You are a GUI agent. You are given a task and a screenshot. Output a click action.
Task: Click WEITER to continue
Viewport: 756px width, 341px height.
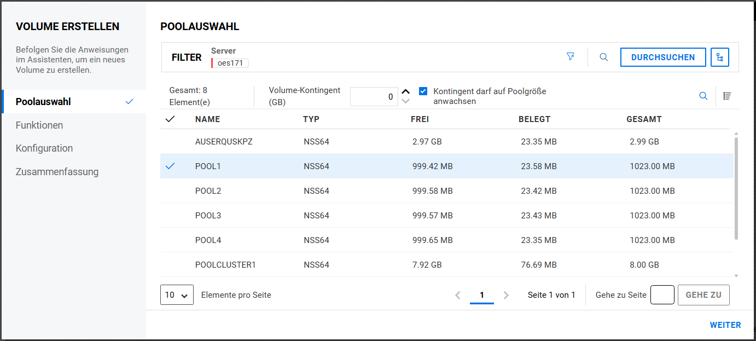[x=725, y=325]
